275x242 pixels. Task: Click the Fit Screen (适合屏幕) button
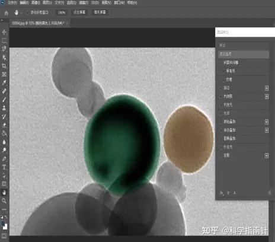click(79, 12)
